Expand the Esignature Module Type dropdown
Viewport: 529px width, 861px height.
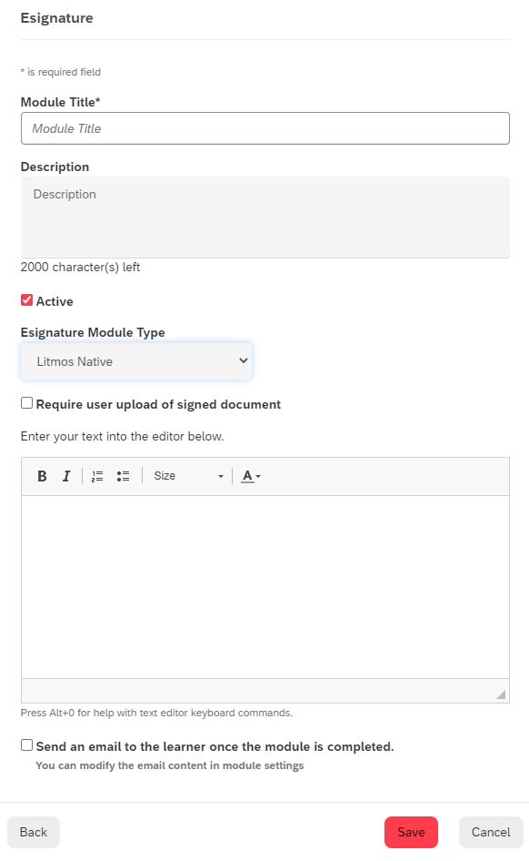coord(136,361)
